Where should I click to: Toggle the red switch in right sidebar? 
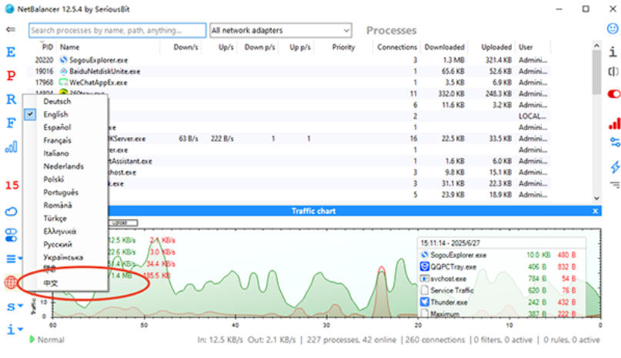614,94
